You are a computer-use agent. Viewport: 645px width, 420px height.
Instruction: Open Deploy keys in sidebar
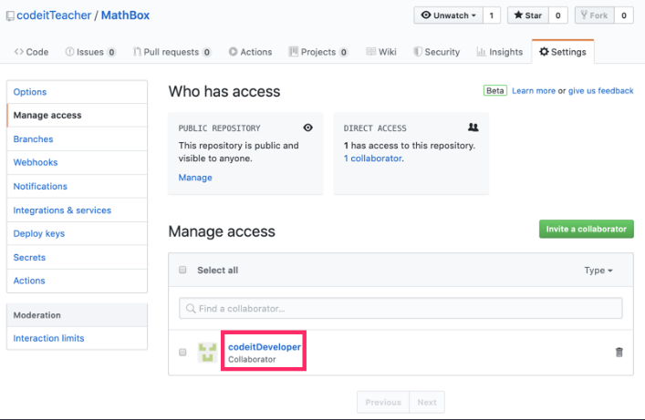(77, 233)
